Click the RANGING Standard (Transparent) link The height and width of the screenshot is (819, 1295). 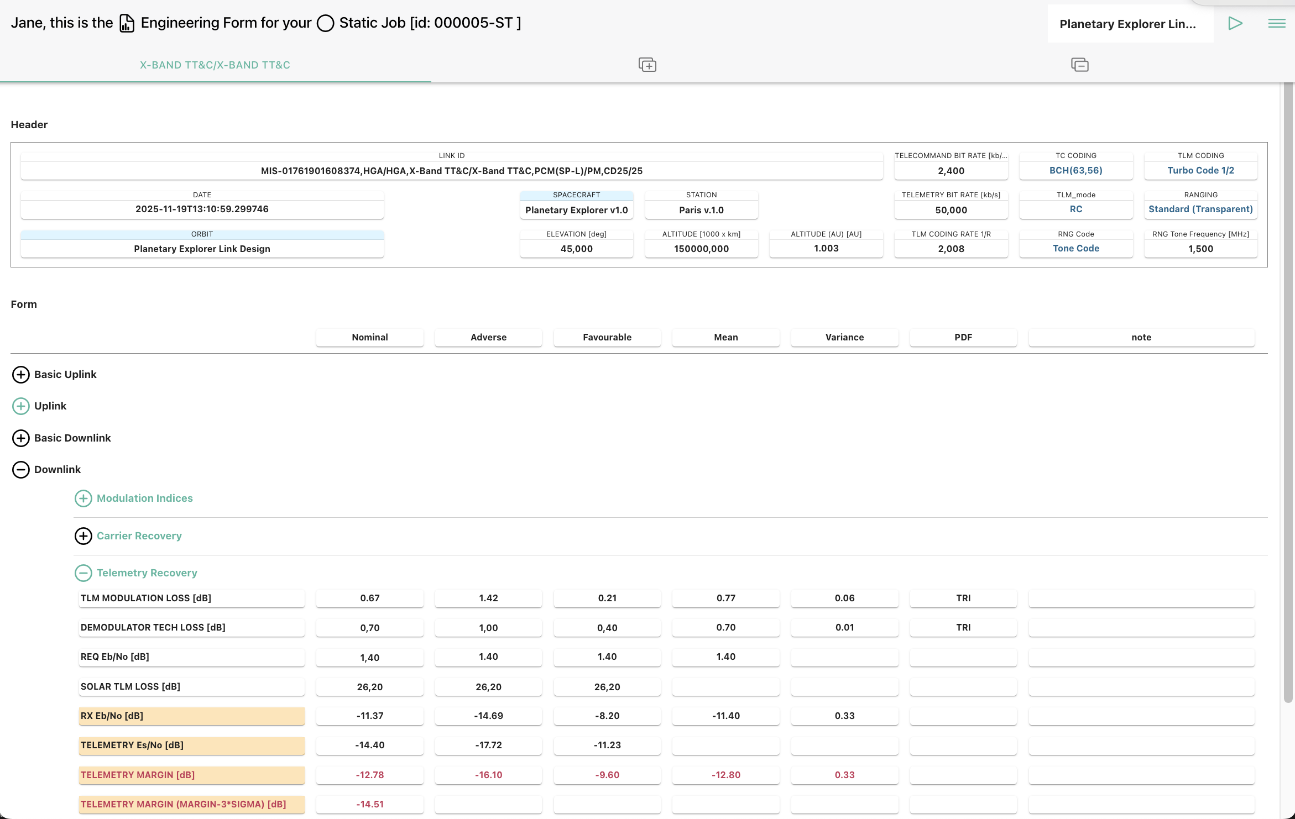tap(1200, 209)
